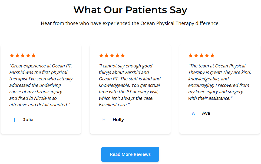The width and height of the screenshot is (261, 164).
Task: Click the reviewer name Julia
Action: tap(28, 120)
